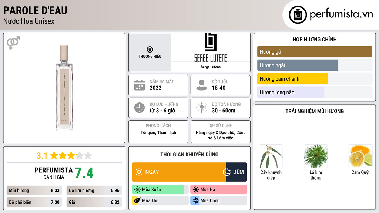Viewport: 379px width, 213px height.
Task: Select the Mùa Thu season tag
Action: coord(160,200)
